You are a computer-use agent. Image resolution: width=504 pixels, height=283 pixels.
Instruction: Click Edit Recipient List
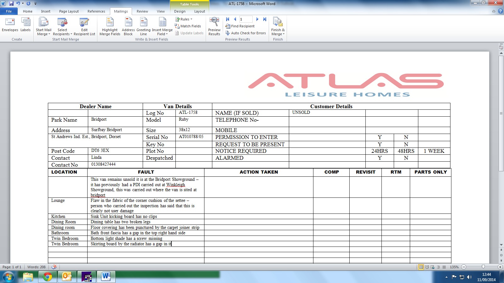(x=84, y=26)
